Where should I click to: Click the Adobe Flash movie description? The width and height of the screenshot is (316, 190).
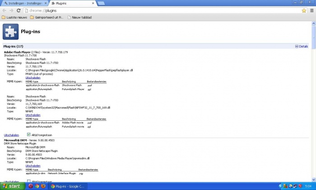[x=73, y=123]
